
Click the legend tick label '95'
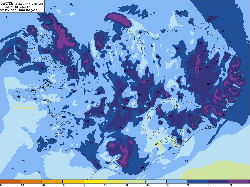point(210,185)
